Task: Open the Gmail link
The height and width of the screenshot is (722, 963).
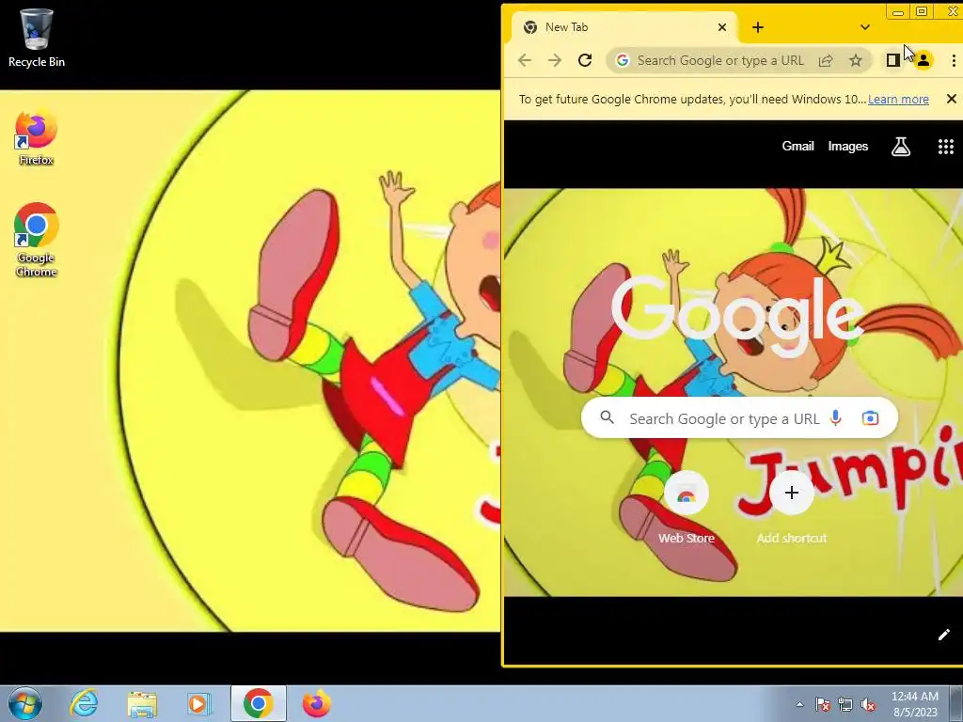Action: click(x=797, y=146)
